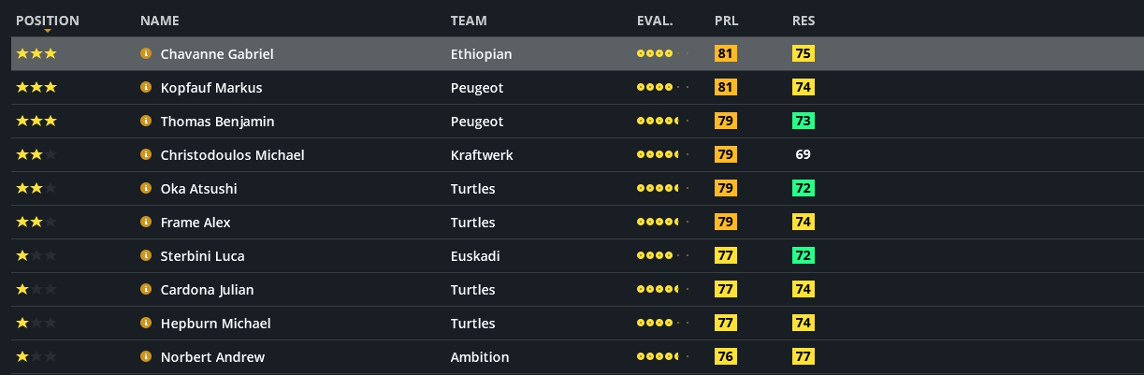Image resolution: width=1144 pixels, height=375 pixels.
Task: Click the Kraftwerk team cell
Action: (x=482, y=155)
